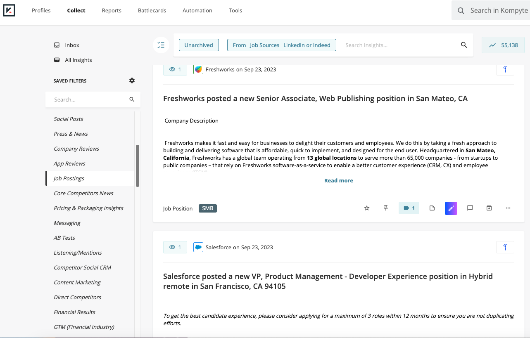Switch to the Battlecards section
530x338 pixels.
click(x=152, y=10)
